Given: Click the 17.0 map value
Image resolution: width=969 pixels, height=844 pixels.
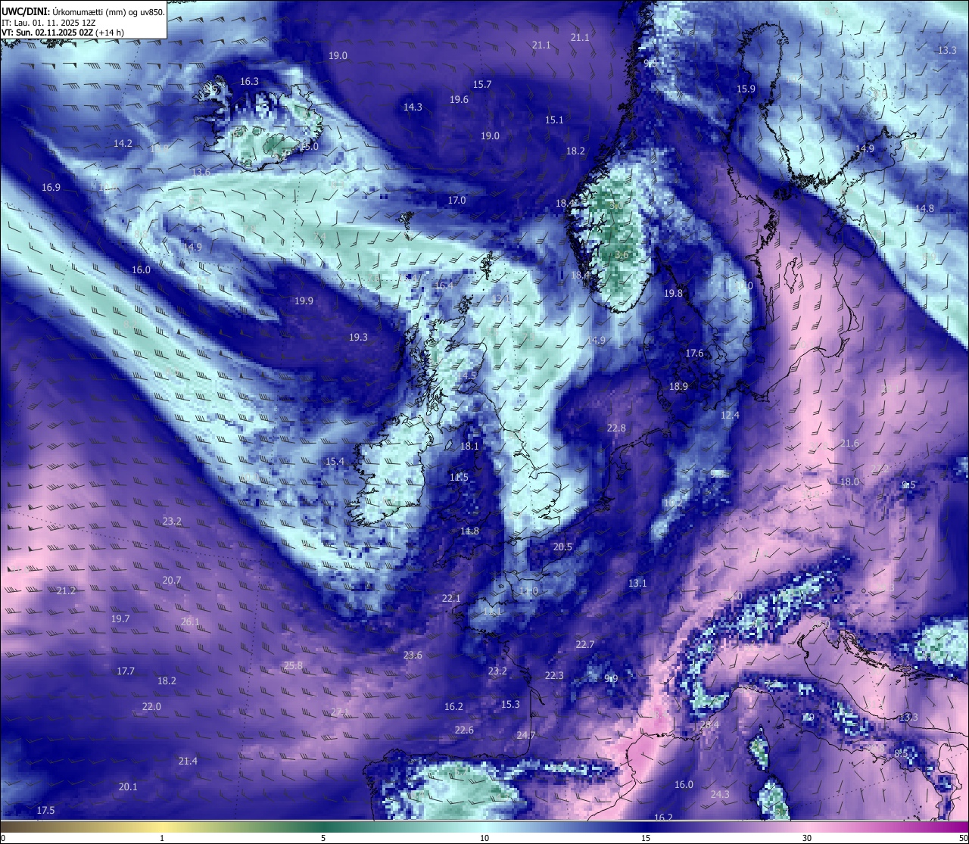Looking at the screenshot, I should pyautogui.click(x=456, y=201).
